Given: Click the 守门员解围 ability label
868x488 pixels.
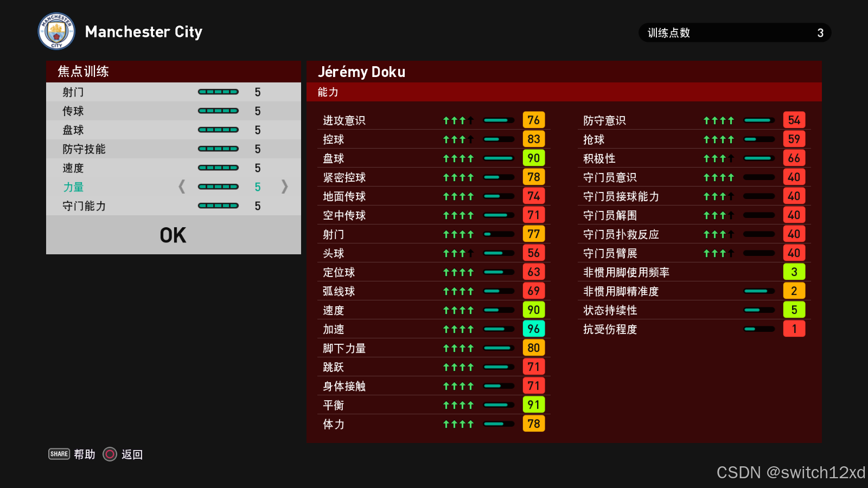Looking at the screenshot, I should (x=610, y=215).
